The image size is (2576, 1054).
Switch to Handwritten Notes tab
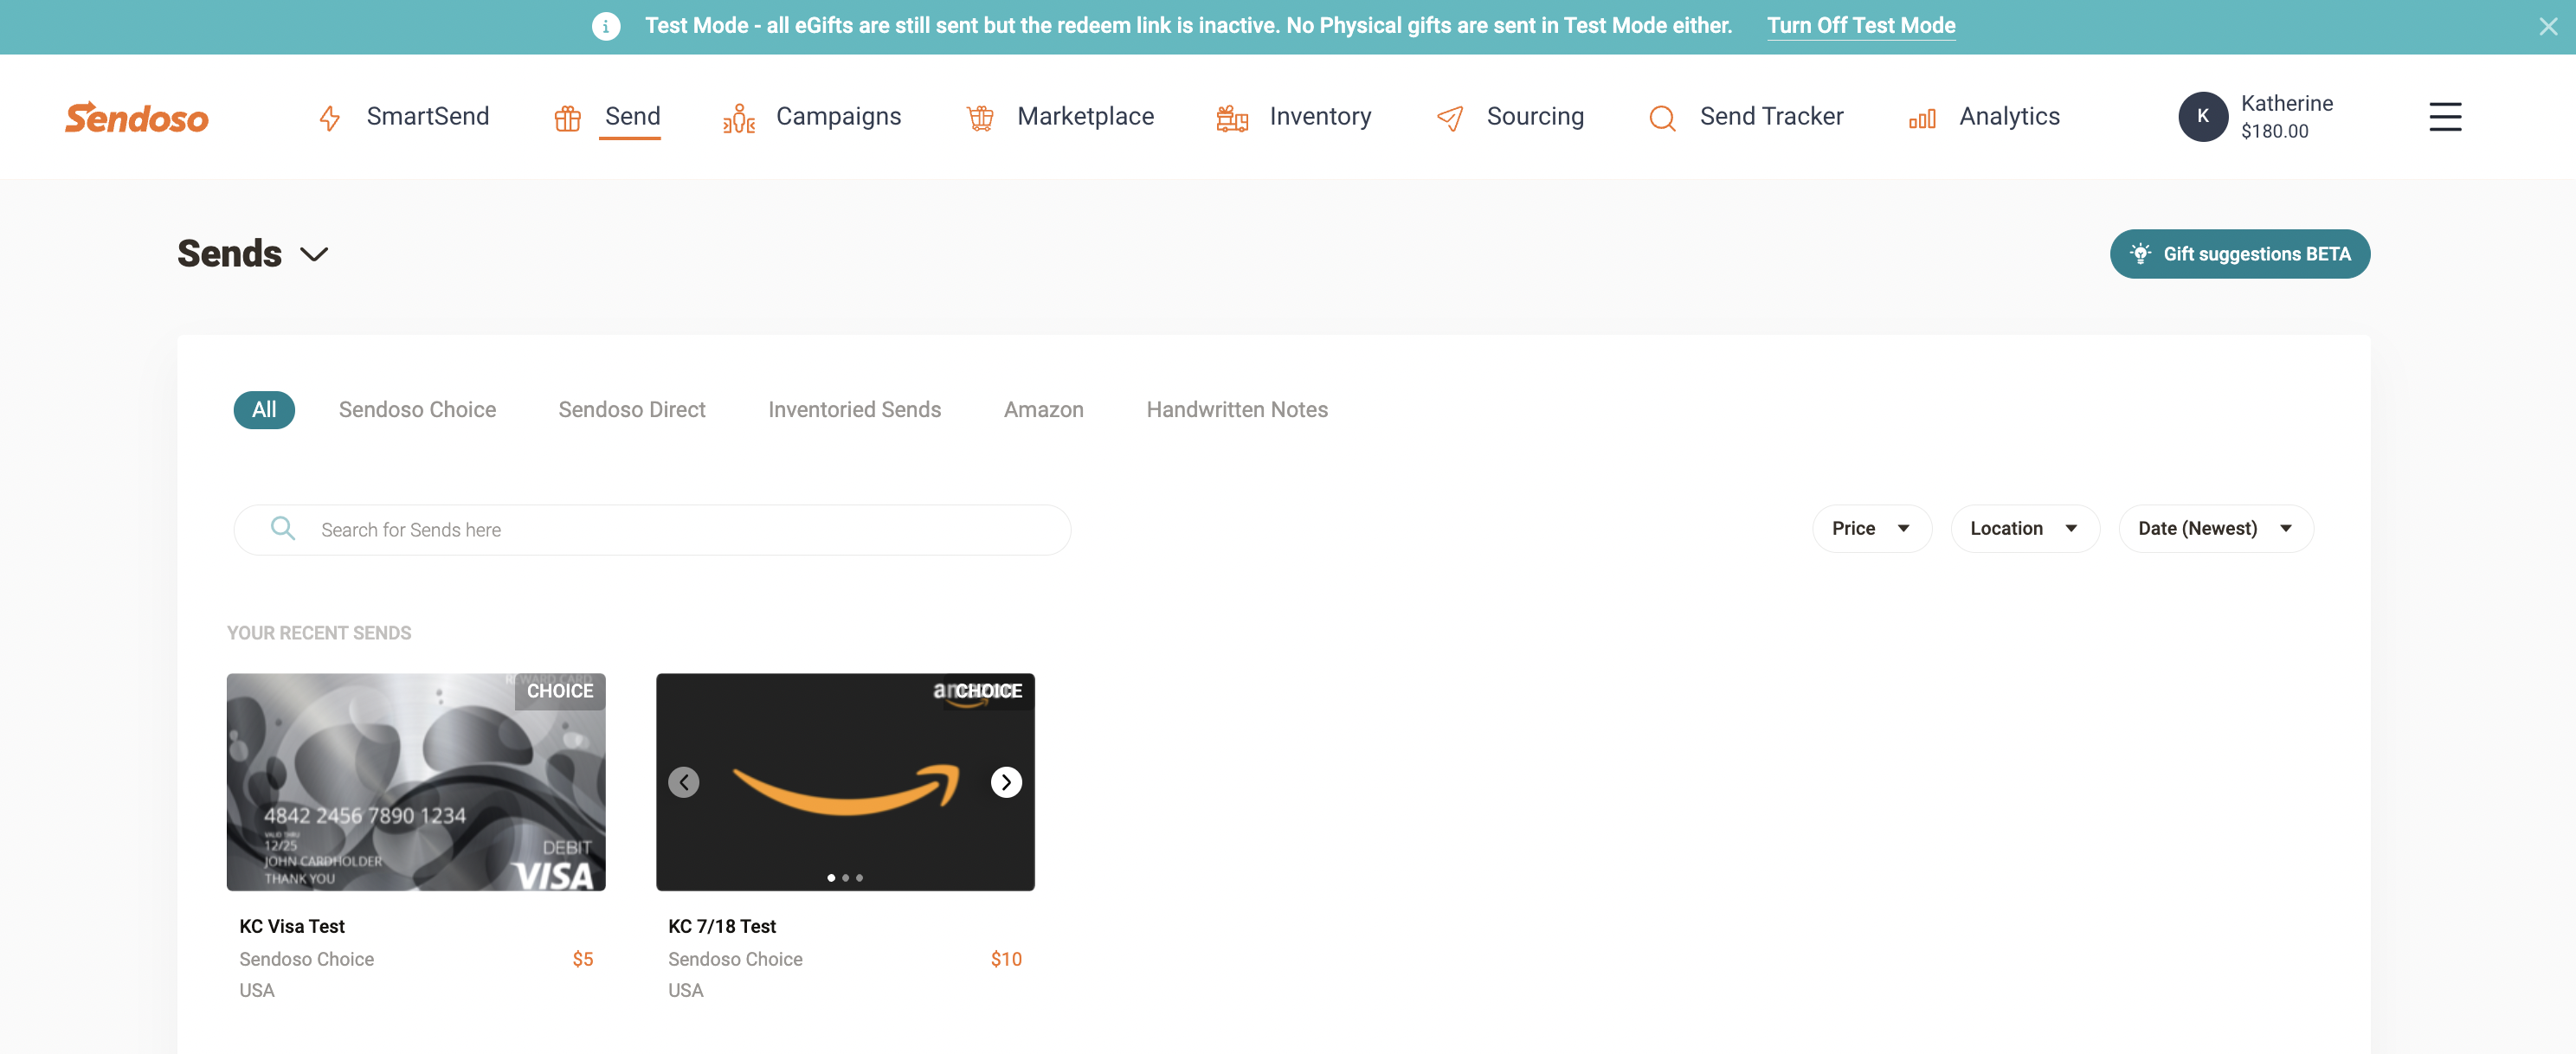[x=1236, y=409]
